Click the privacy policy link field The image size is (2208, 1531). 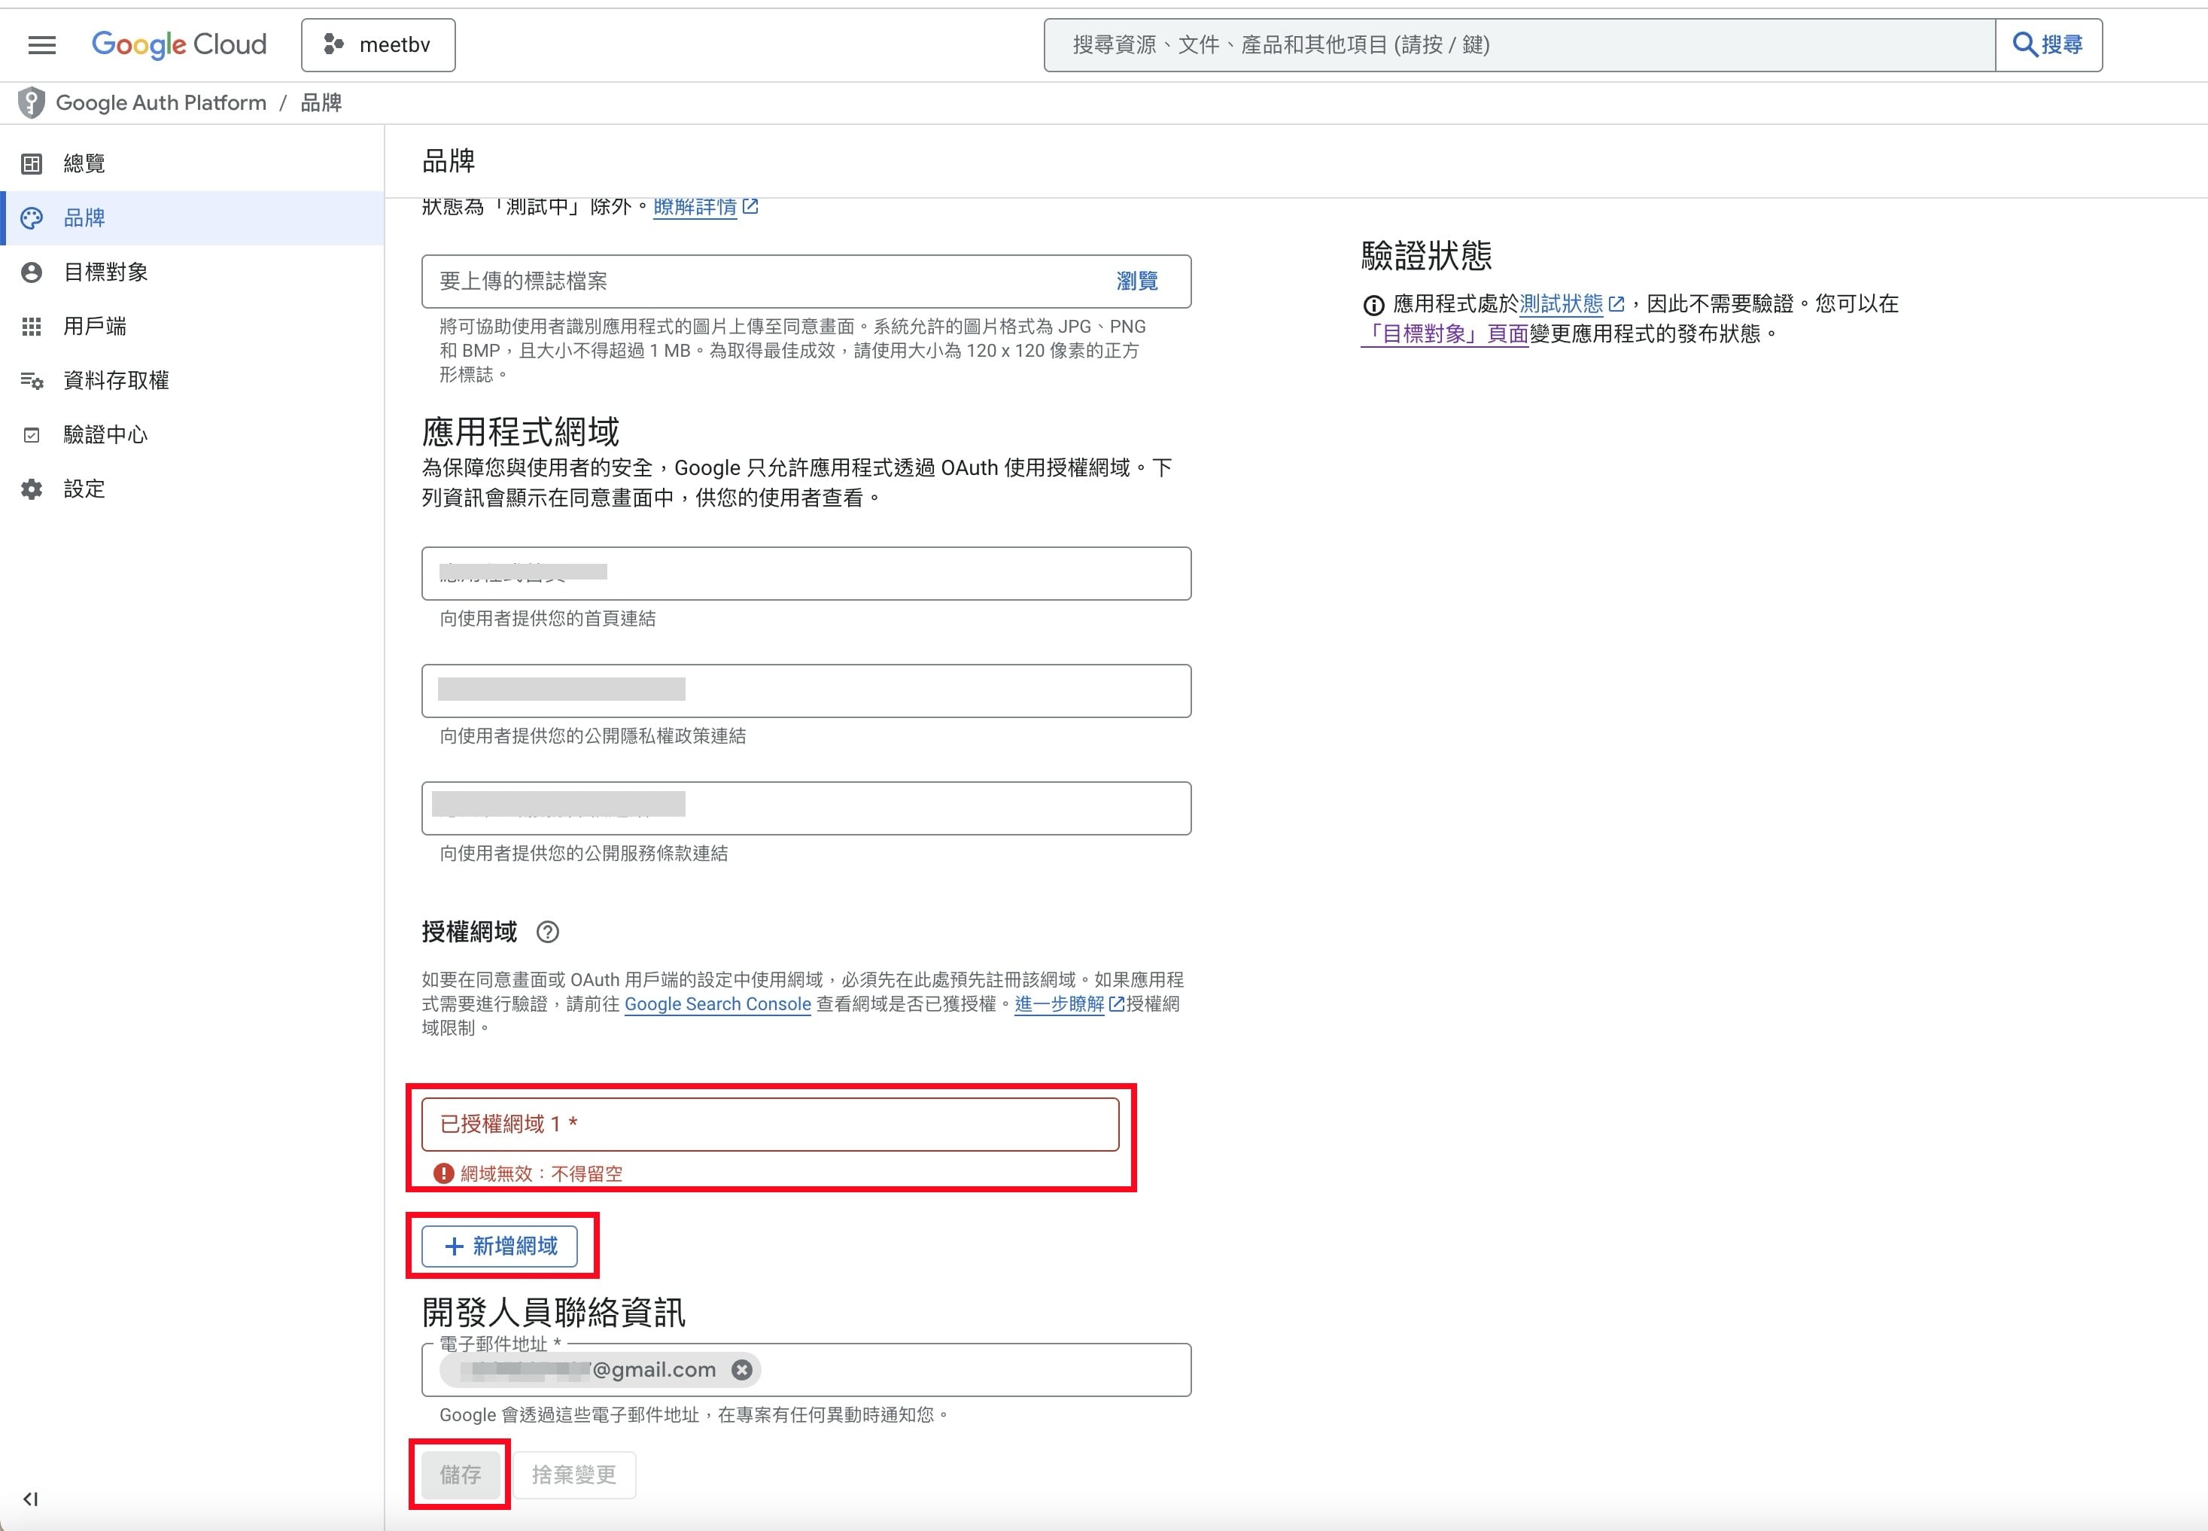coord(806,691)
